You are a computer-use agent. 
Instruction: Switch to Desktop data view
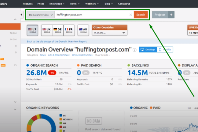148,49
